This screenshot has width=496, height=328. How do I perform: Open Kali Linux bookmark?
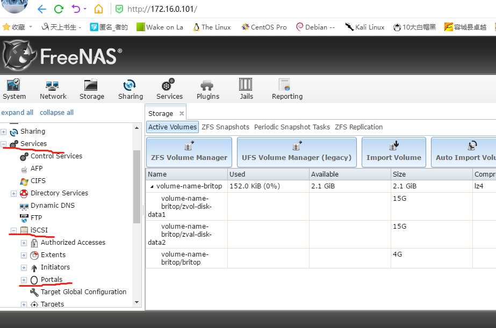(x=365, y=27)
